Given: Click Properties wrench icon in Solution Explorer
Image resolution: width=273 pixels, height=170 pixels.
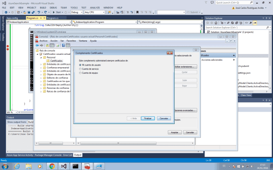Looking at the screenshot, I should pos(251,23).
